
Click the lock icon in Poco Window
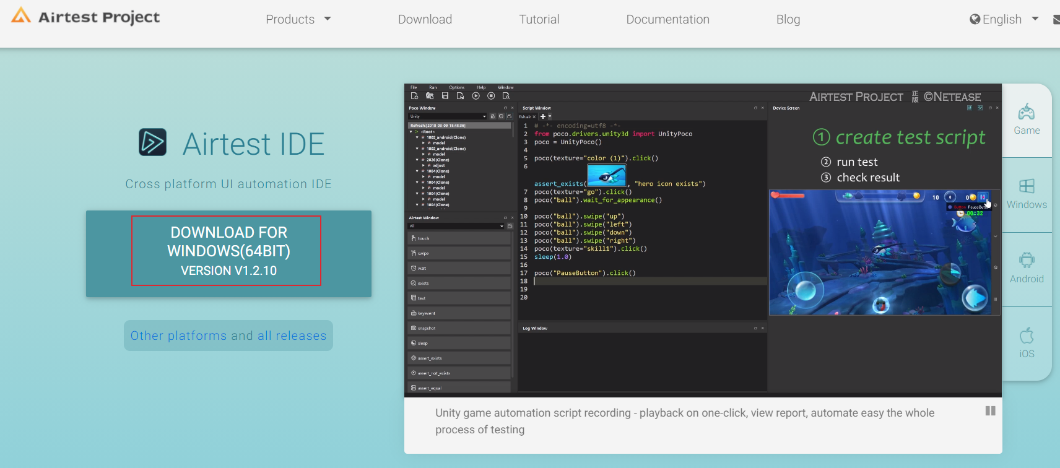point(493,116)
